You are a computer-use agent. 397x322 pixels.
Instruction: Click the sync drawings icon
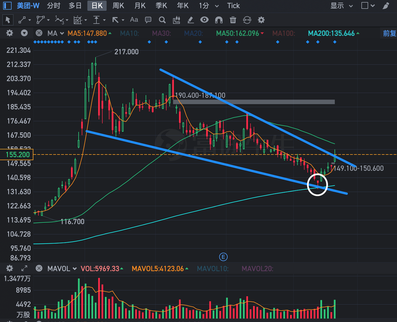click(x=247, y=20)
